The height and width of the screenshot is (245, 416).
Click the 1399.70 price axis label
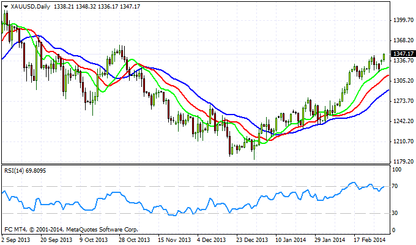click(403, 20)
